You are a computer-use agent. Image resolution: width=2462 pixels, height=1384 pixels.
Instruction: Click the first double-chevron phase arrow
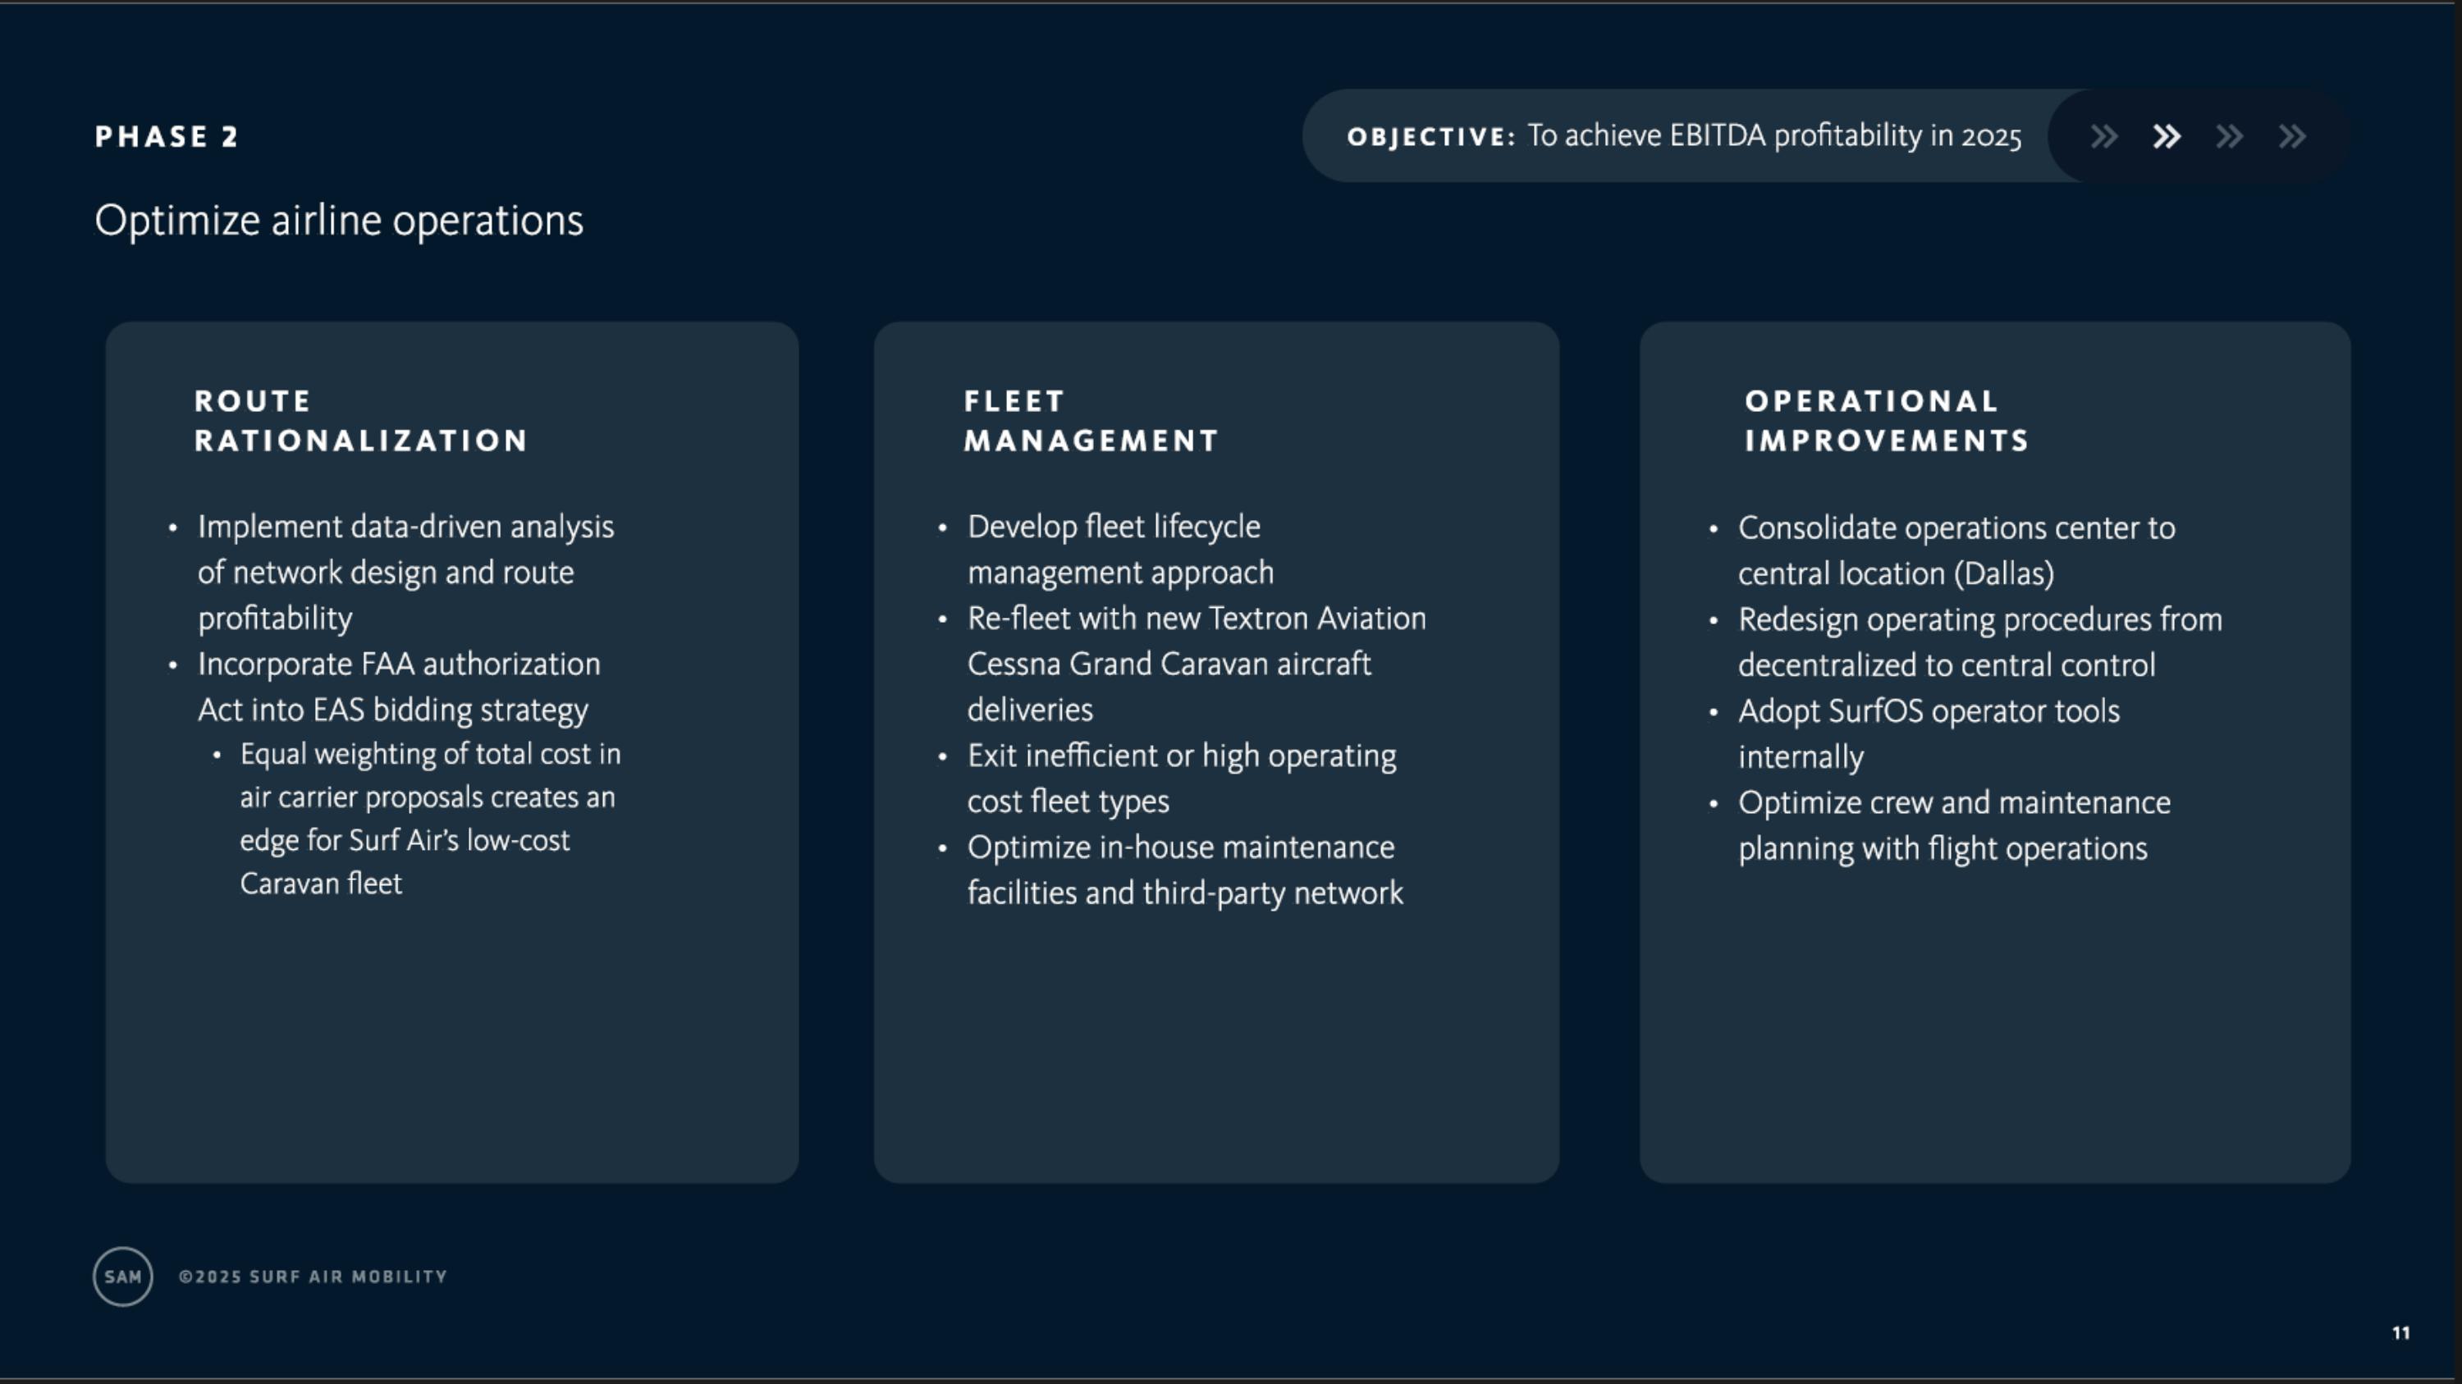(x=2103, y=136)
